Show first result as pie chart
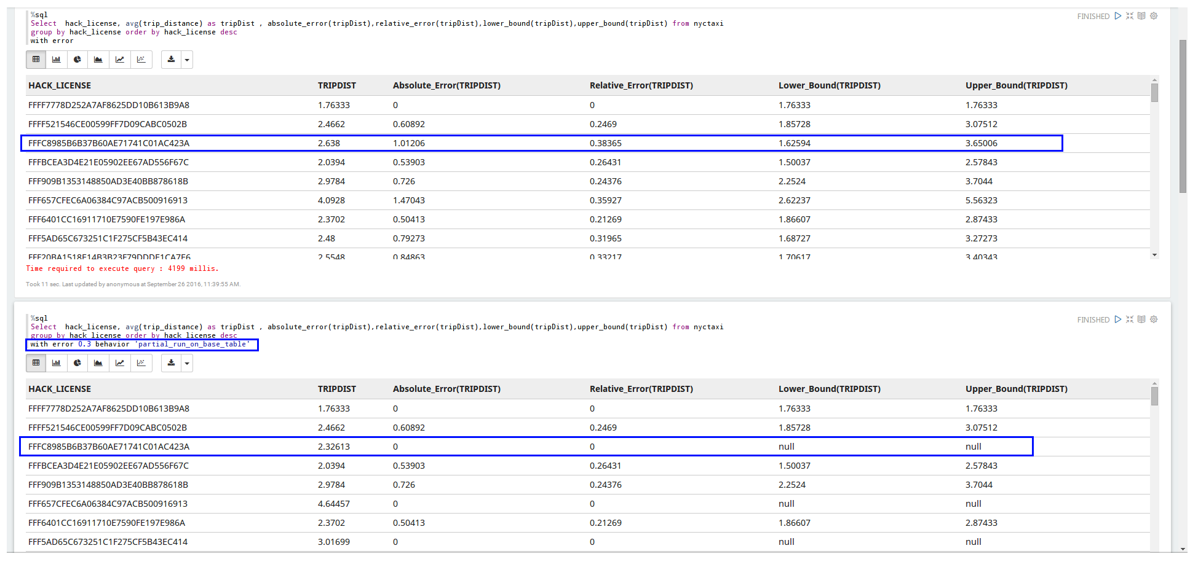This screenshot has height=567, width=1198. (77, 60)
